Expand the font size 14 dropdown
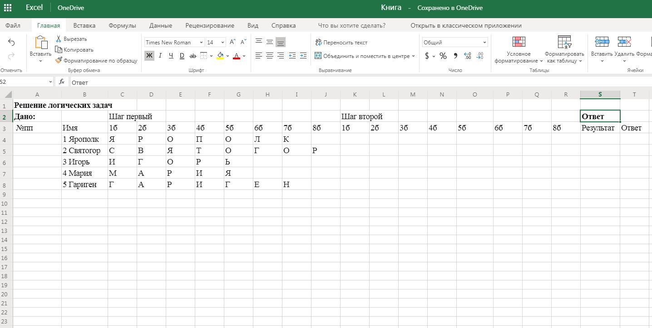The width and height of the screenshot is (652, 328). tap(222, 42)
